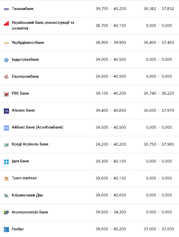179x237 pixels.
Task: Click the Укрбудінвестбанк logo icon
Action: pyautogui.click(x=6, y=43)
